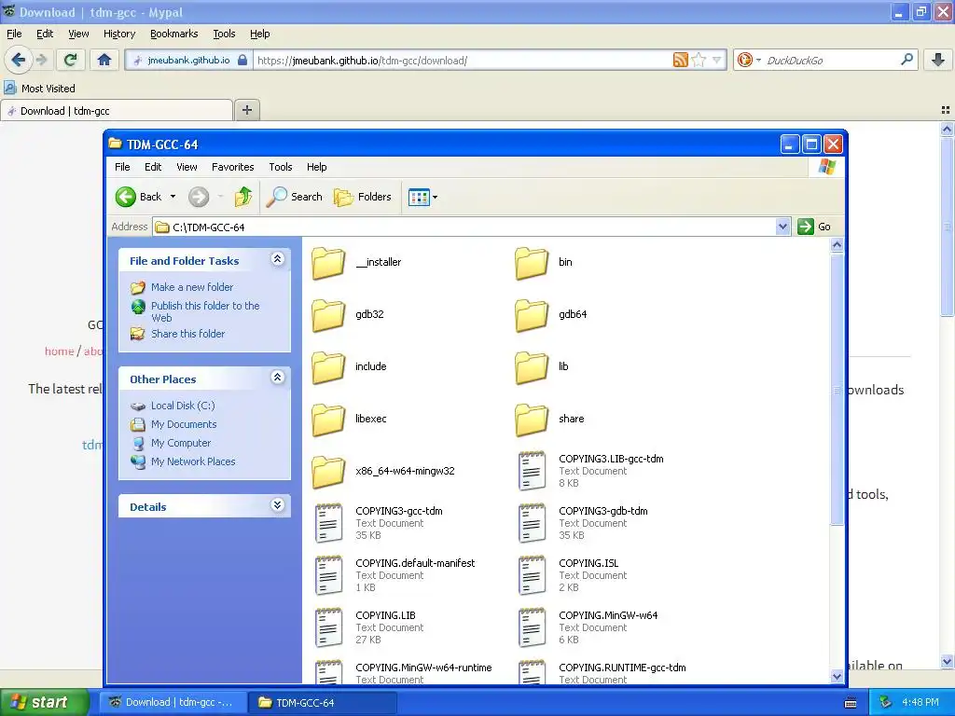Open search engine selector dropdown
This screenshot has height=716, width=955.
pyautogui.click(x=758, y=60)
